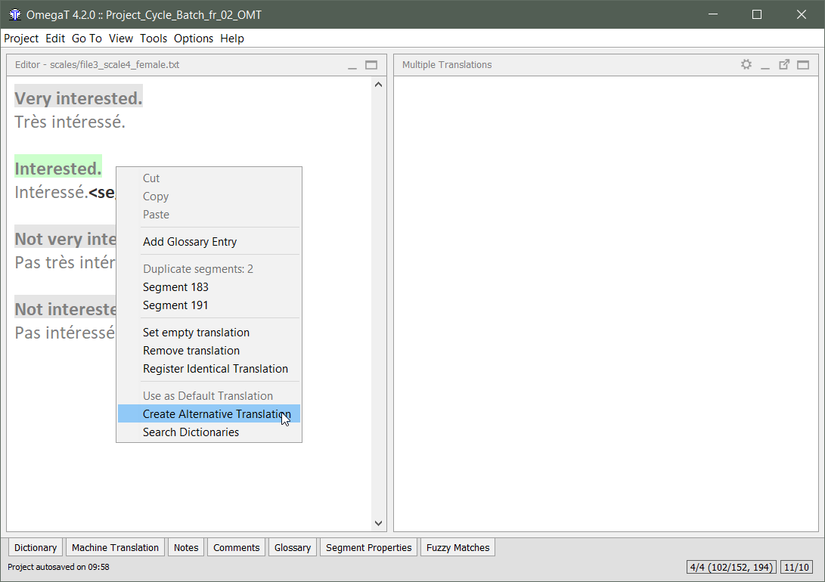The width and height of the screenshot is (825, 582).
Task: Click the 'Project autosaved on 09:58' status text
Action: [x=58, y=568]
